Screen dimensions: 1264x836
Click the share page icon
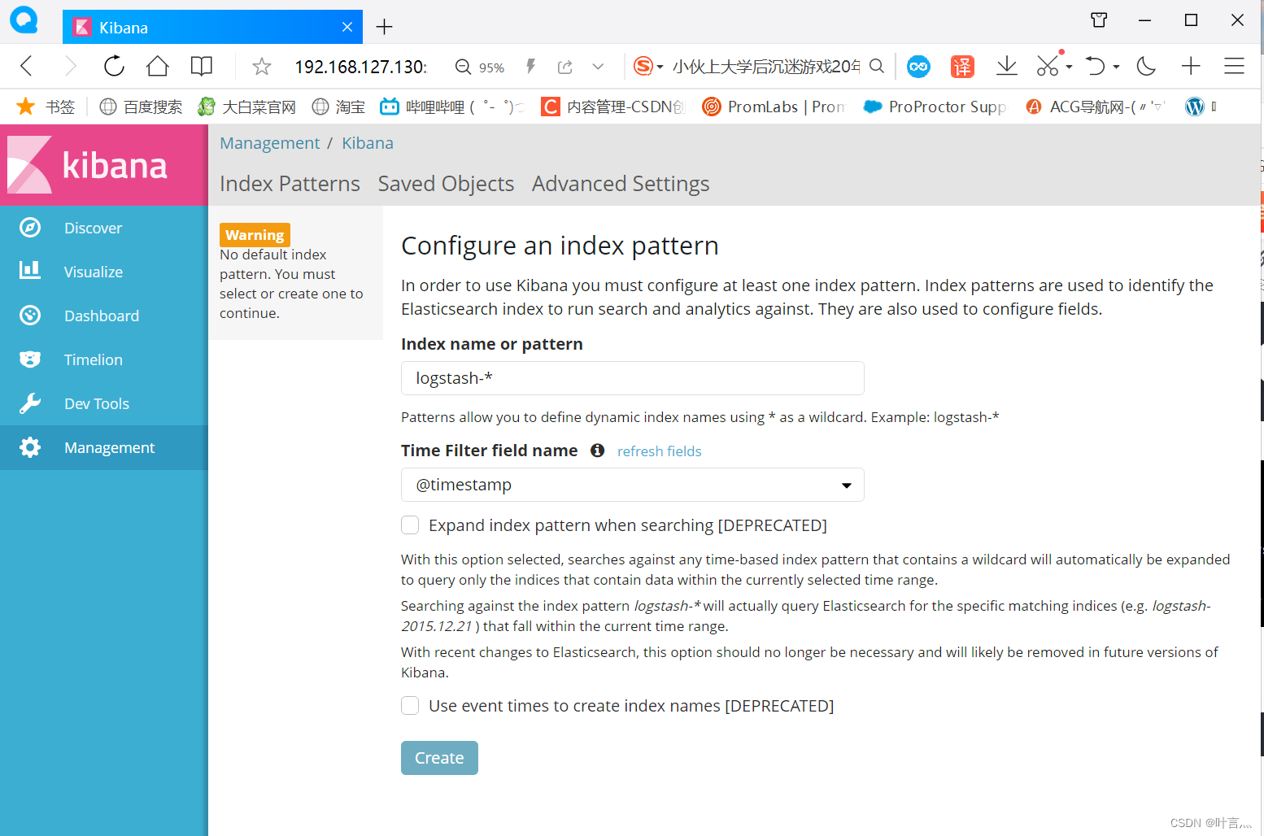point(565,67)
